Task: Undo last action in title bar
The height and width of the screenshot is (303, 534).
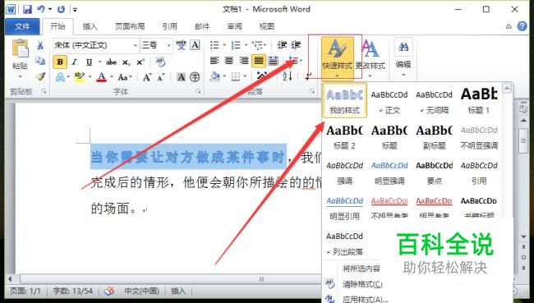Action: click(41, 9)
